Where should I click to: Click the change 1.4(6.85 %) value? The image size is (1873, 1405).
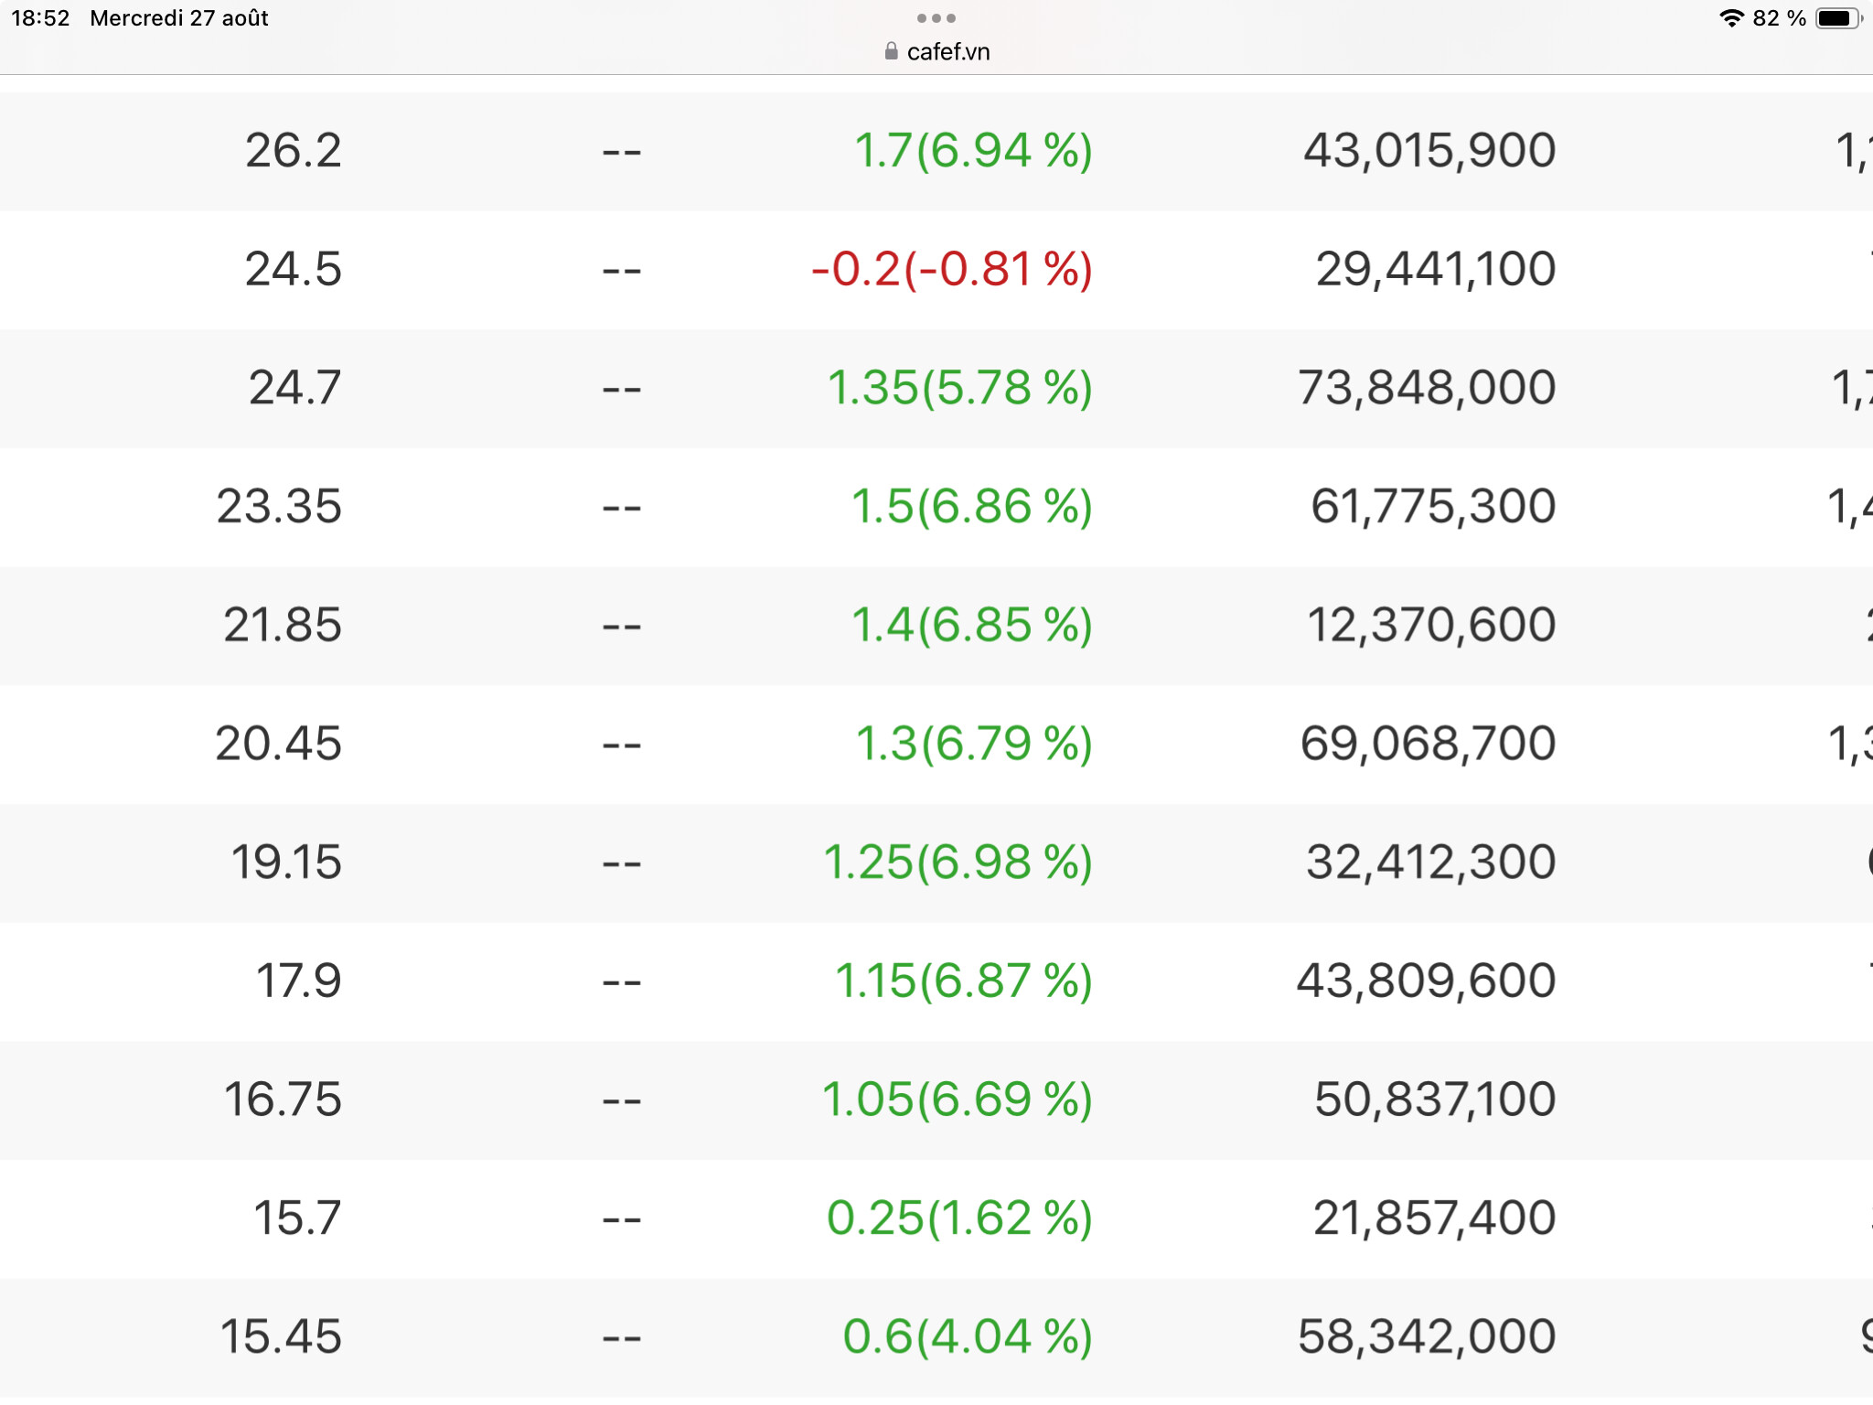coord(971,626)
